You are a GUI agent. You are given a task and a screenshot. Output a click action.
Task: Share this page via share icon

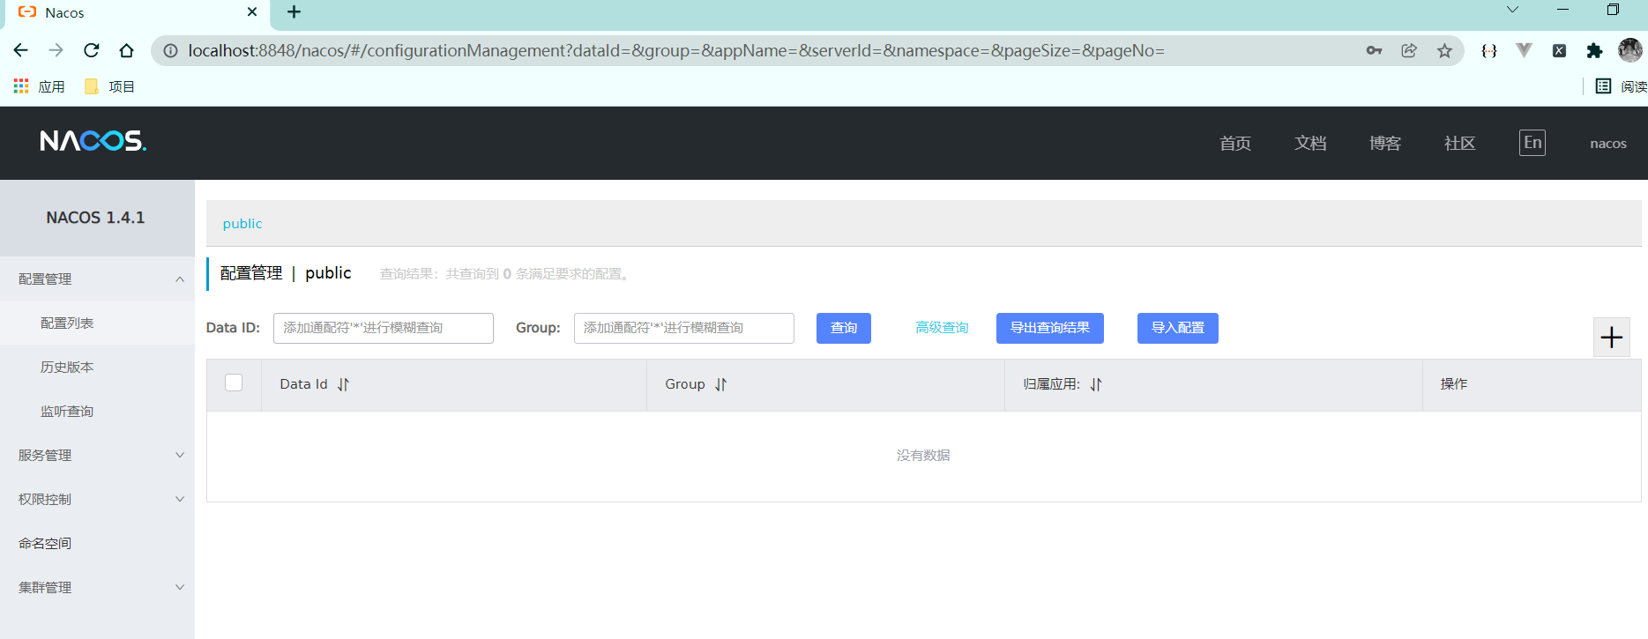coord(1409,50)
